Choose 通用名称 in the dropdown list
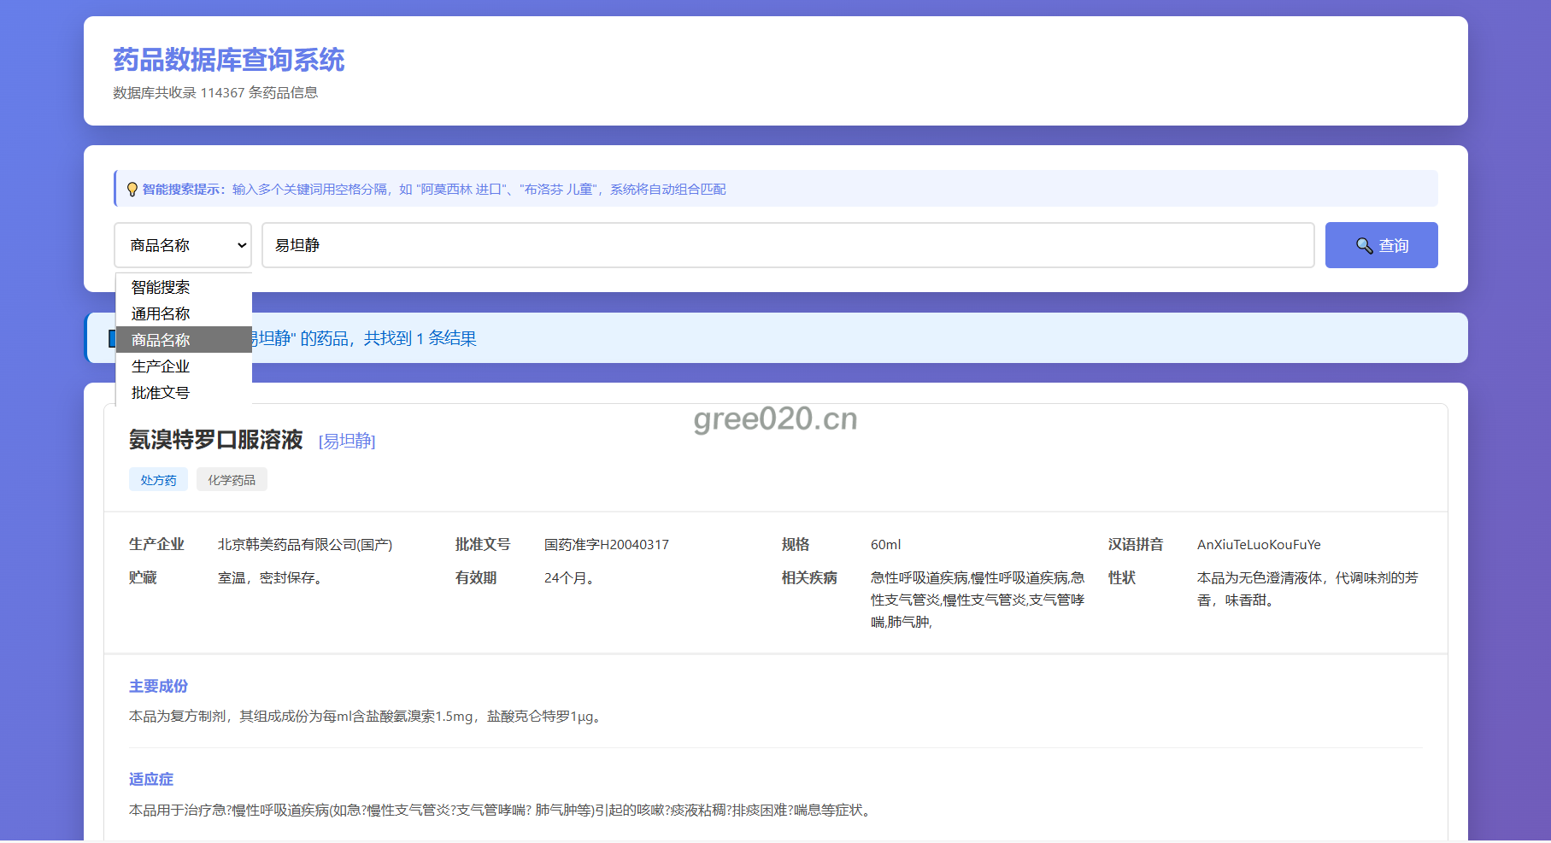1551x843 pixels. point(161,313)
